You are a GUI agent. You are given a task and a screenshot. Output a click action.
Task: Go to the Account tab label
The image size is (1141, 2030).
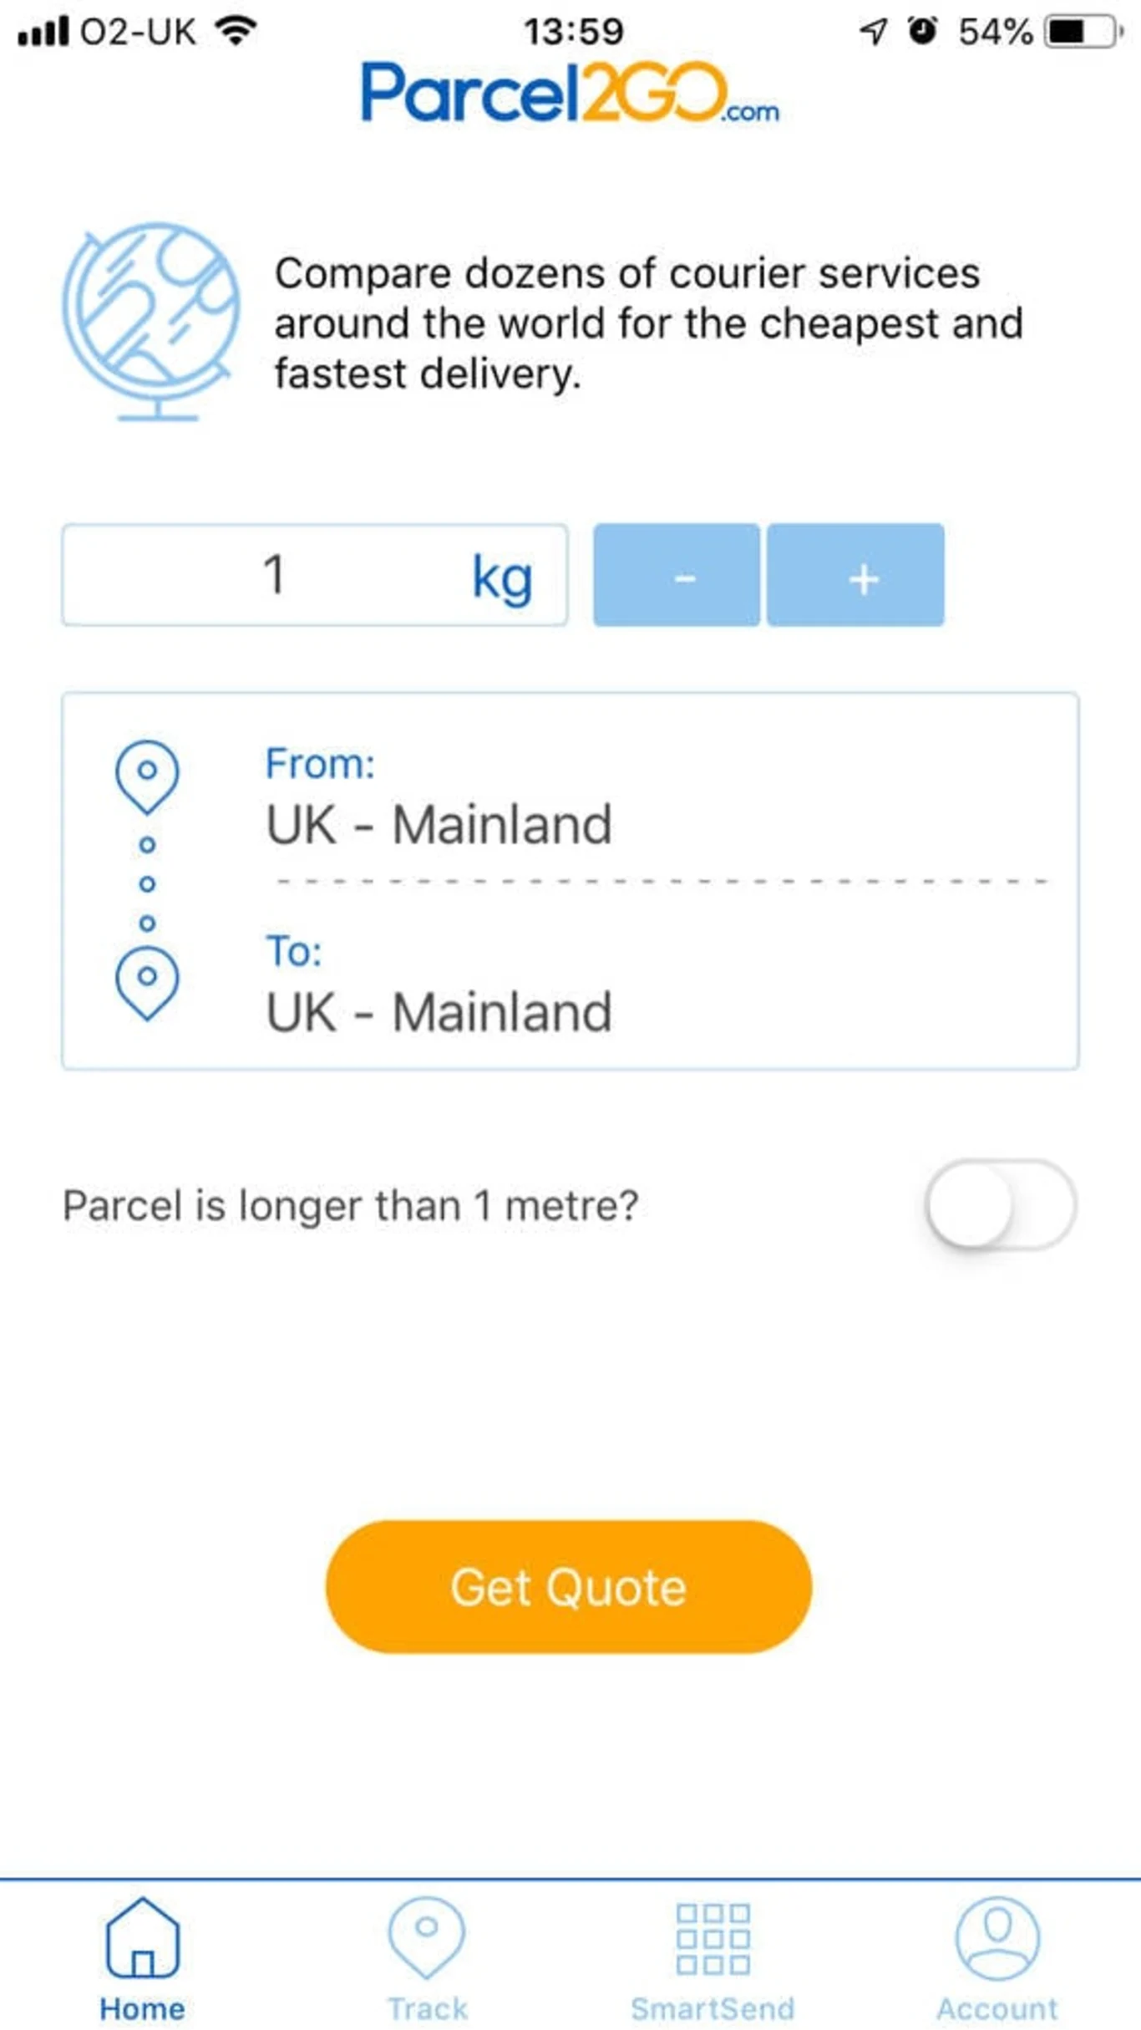[x=997, y=2007]
